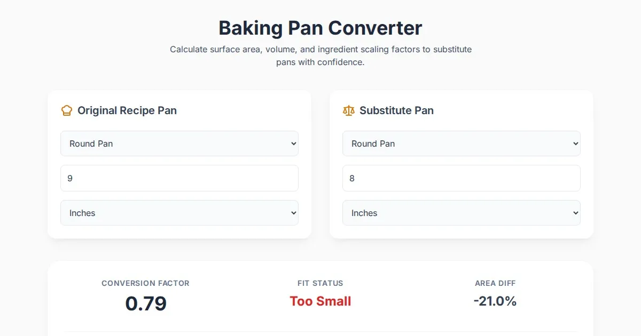Click the chef hat icon
The image size is (641, 336).
coord(67,110)
